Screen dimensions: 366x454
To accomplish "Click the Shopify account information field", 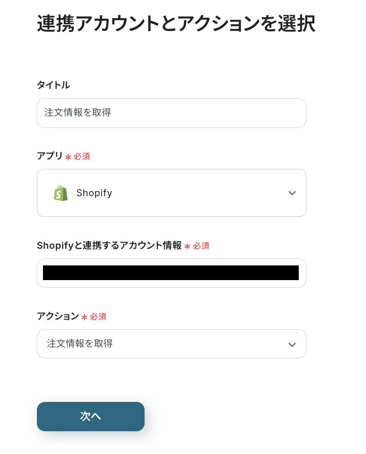I will [171, 273].
